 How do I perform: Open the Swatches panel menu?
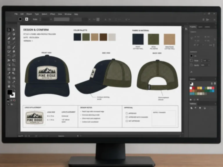(215, 79)
